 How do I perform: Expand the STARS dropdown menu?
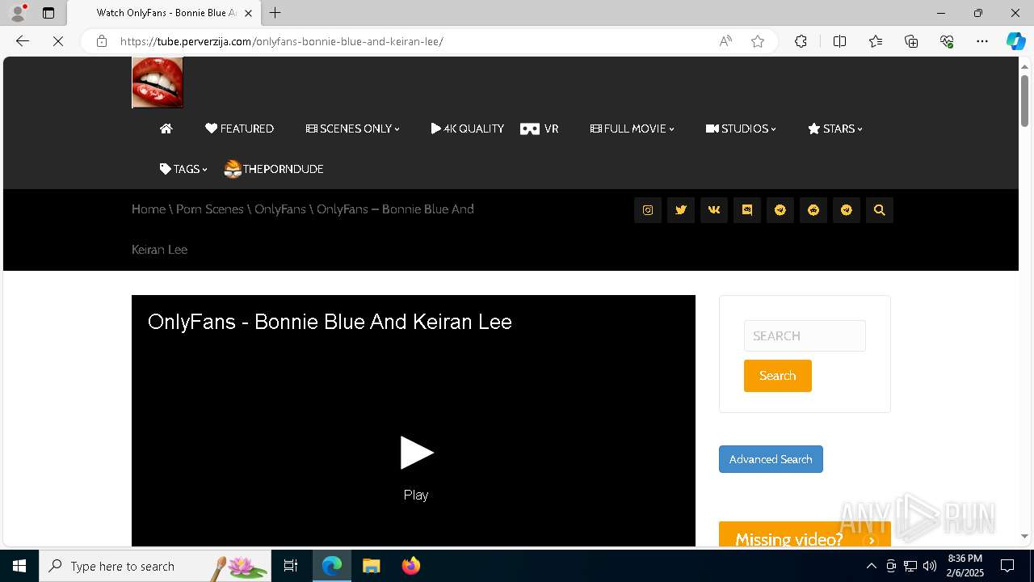point(835,129)
